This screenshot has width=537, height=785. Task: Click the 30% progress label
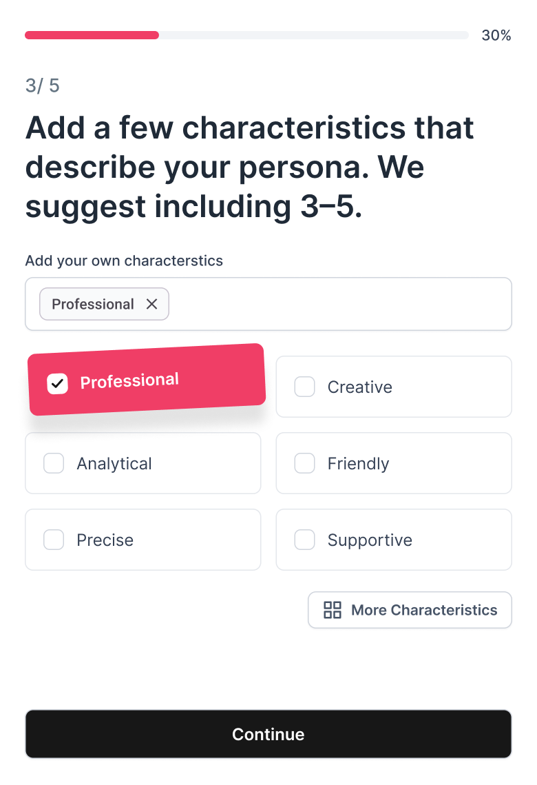point(496,36)
